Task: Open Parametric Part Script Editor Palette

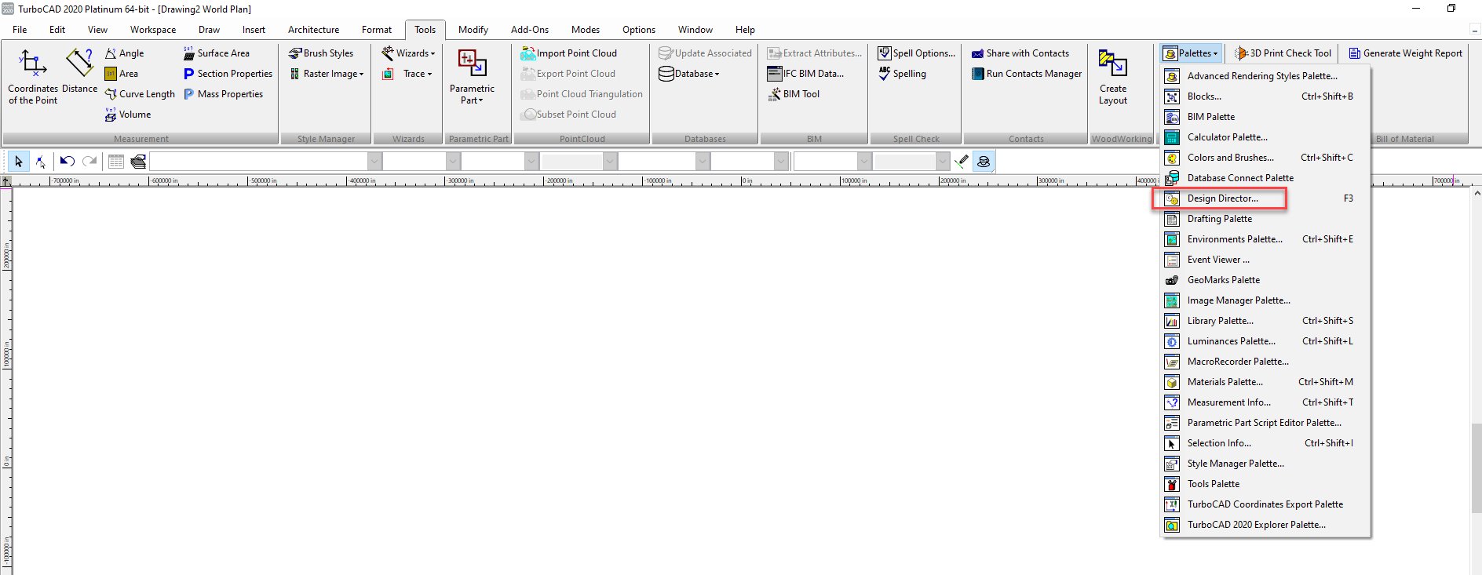Action: pos(1265,423)
